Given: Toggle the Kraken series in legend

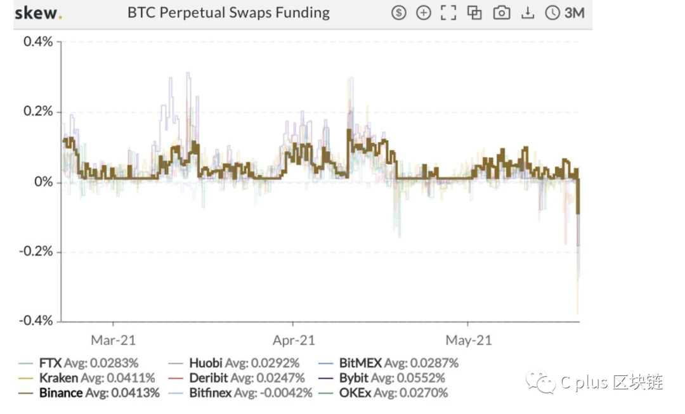Looking at the screenshot, I should (x=86, y=378).
